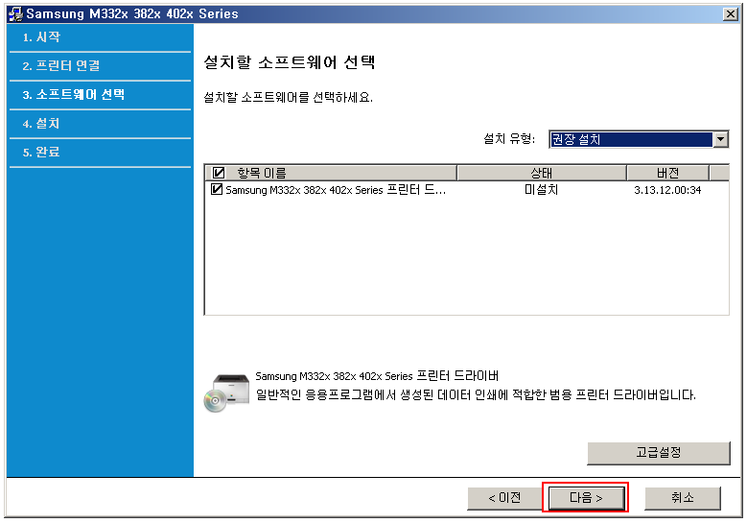Go to step 5. 완료
The height and width of the screenshot is (523, 747).
coord(41,152)
